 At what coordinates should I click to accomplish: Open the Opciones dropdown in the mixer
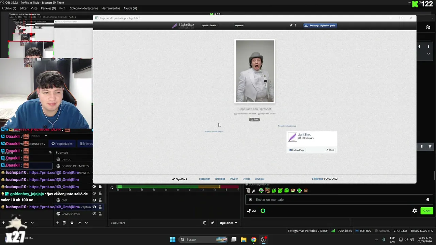[228, 223]
